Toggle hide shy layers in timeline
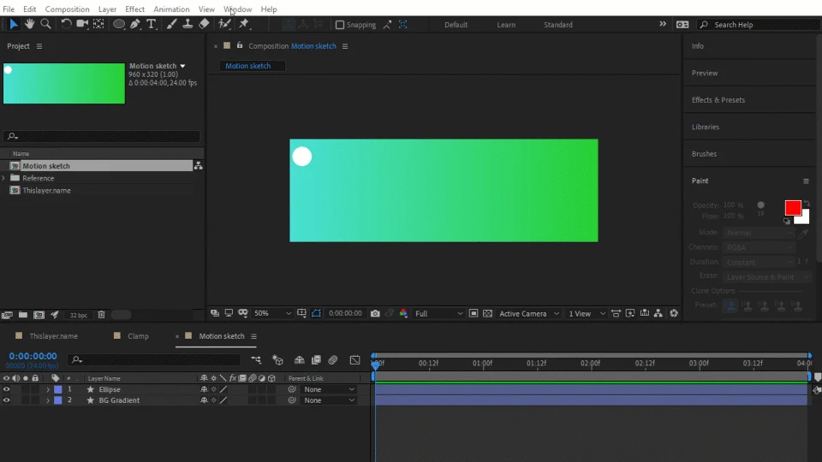Viewport: 822px width, 462px height. [x=300, y=360]
